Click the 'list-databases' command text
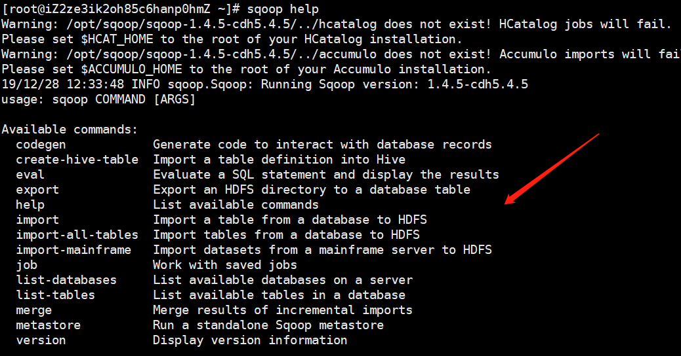Viewport: 681px width, 356px height. [x=66, y=280]
